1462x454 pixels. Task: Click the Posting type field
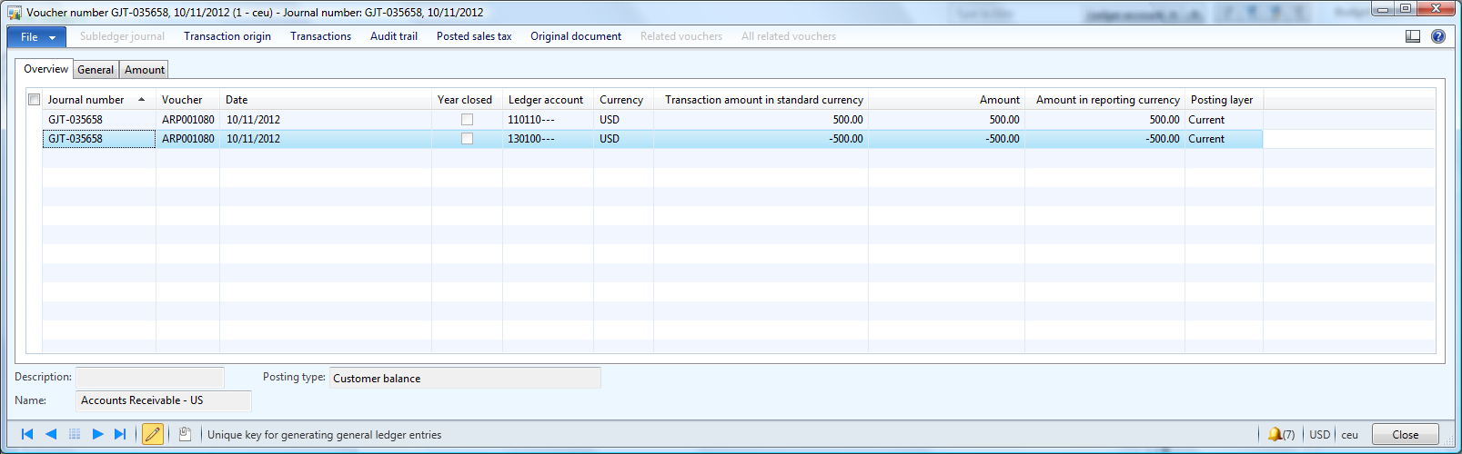coord(464,378)
